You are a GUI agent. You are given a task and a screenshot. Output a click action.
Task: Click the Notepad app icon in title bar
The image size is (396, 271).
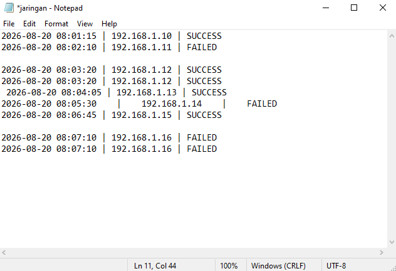[9, 8]
